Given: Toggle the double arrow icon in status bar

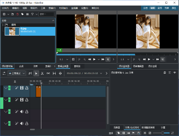Looking at the screenshot, I should coord(129,133).
